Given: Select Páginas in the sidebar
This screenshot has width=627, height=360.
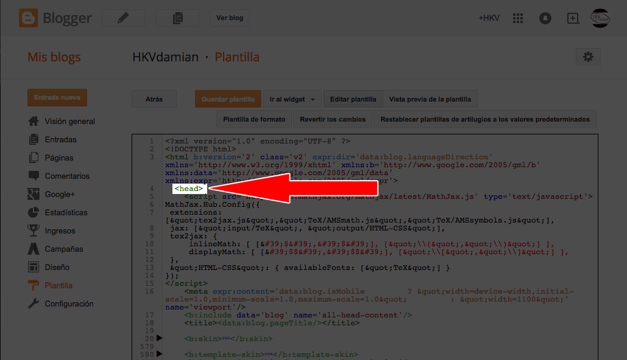Looking at the screenshot, I should [58, 158].
